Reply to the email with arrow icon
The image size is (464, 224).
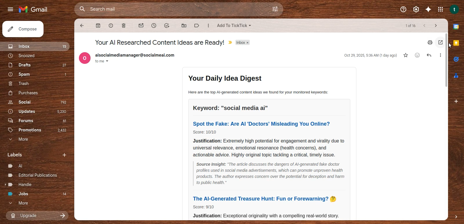click(429, 55)
